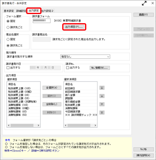Screen dimensions: 156x160
Task: Select 税抜御買上額 (8%軽) in 選択項目
Action: pyautogui.click(x=24, y=92)
